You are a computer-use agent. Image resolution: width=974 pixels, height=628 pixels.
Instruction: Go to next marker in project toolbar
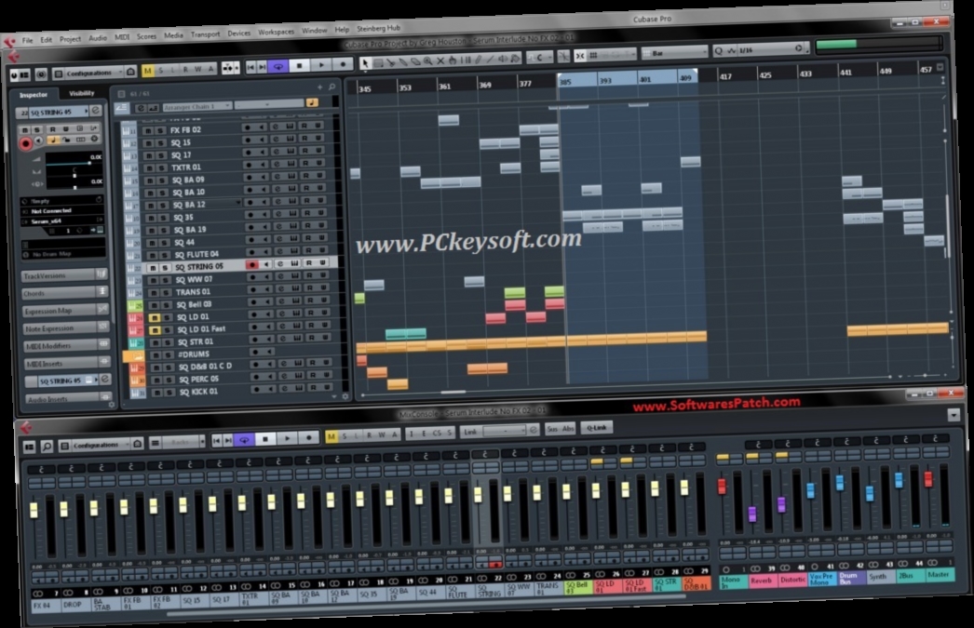point(262,66)
